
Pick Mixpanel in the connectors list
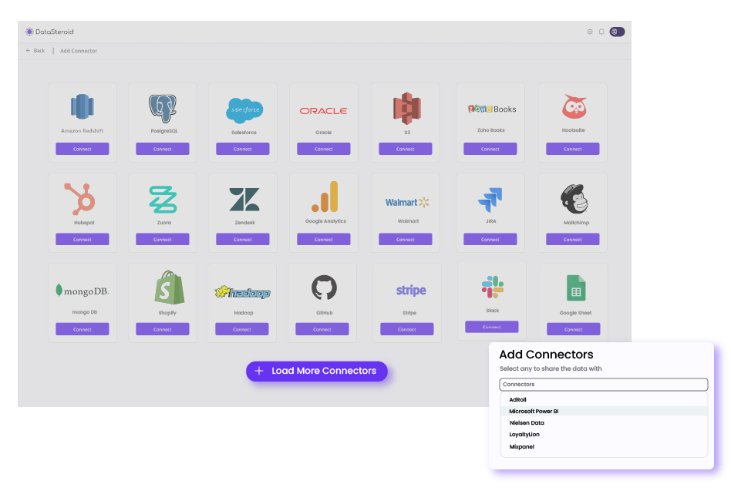tap(522, 447)
